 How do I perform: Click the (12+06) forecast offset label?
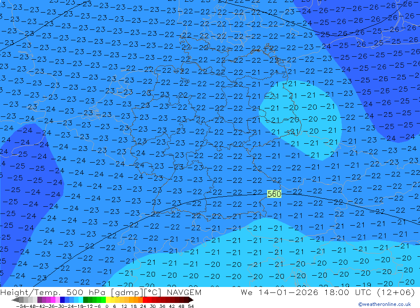pos(396,292)
